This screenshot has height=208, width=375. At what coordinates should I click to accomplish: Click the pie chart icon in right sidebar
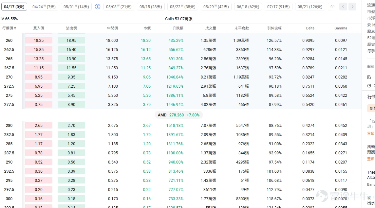[369, 85]
